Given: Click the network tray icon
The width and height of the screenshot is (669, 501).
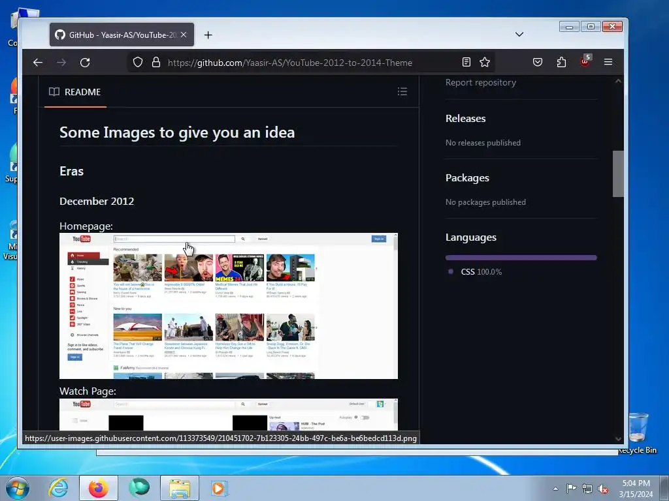Looking at the screenshot, I should (587, 489).
